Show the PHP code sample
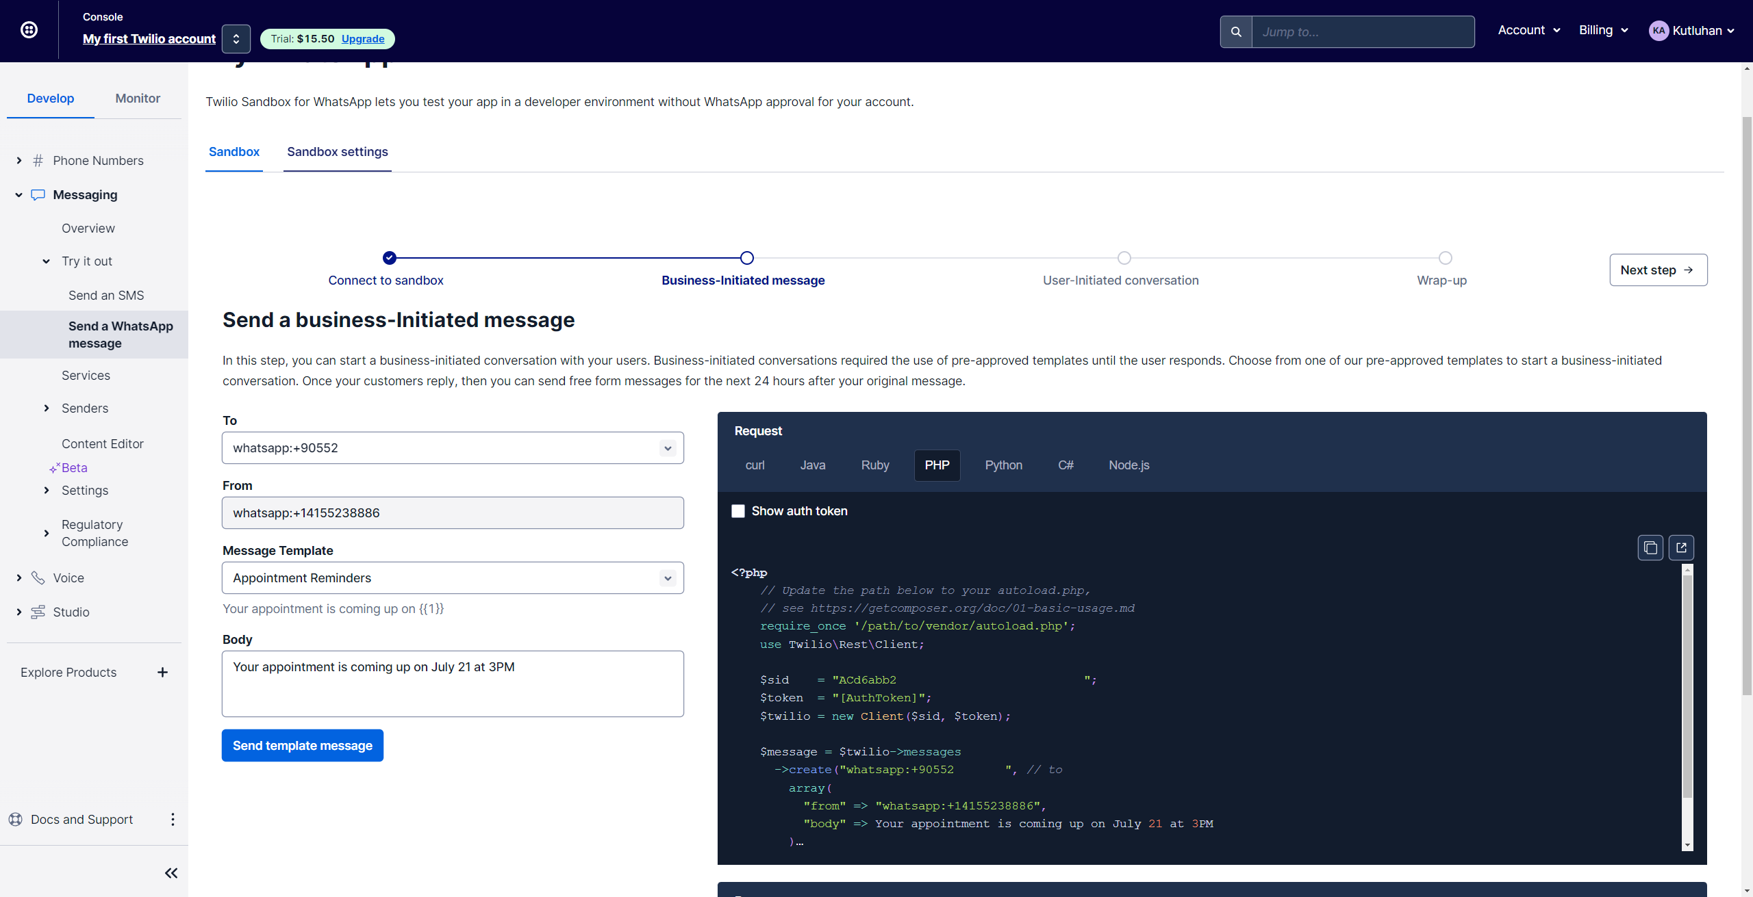Screen dimensions: 1753x897 point(937,465)
